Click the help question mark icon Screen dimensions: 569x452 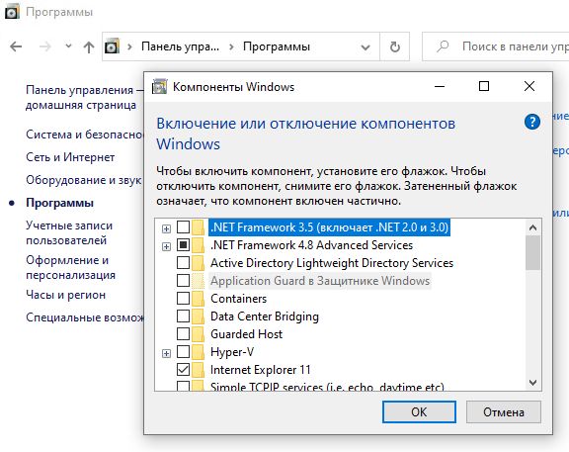[532, 122]
